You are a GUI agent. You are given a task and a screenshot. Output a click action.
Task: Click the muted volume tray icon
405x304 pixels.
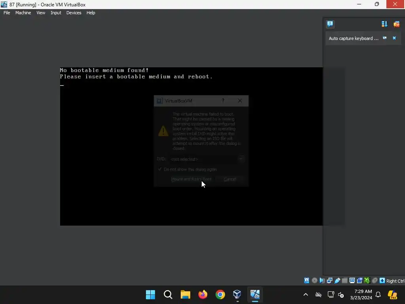(341, 294)
